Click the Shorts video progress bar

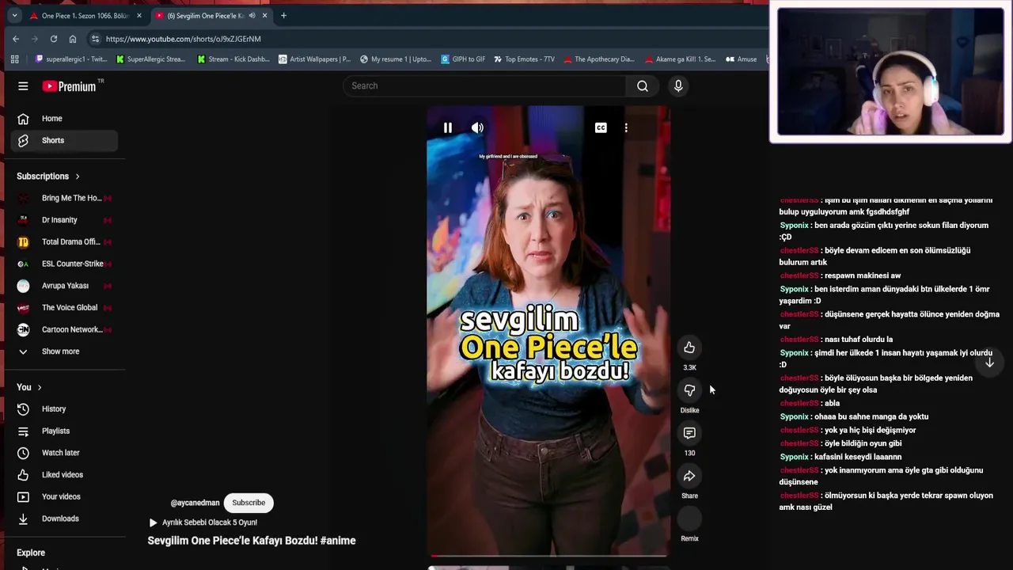548,555
